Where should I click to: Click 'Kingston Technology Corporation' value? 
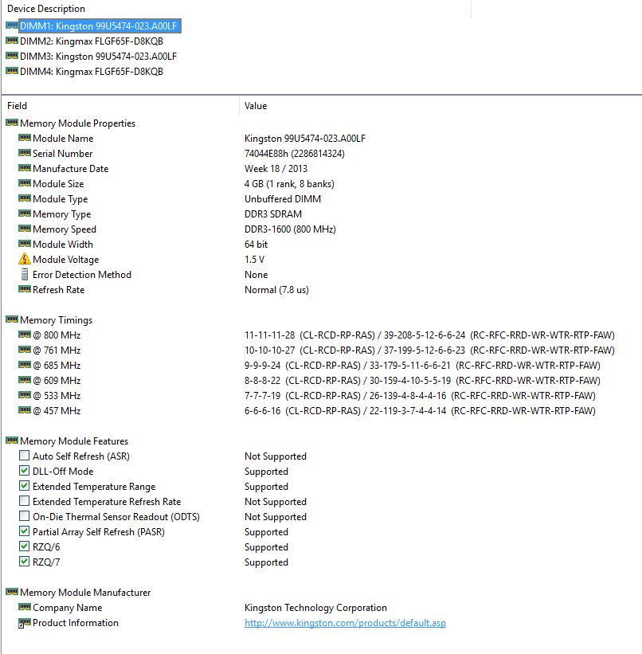pyautogui.click(x=315, y=608)
